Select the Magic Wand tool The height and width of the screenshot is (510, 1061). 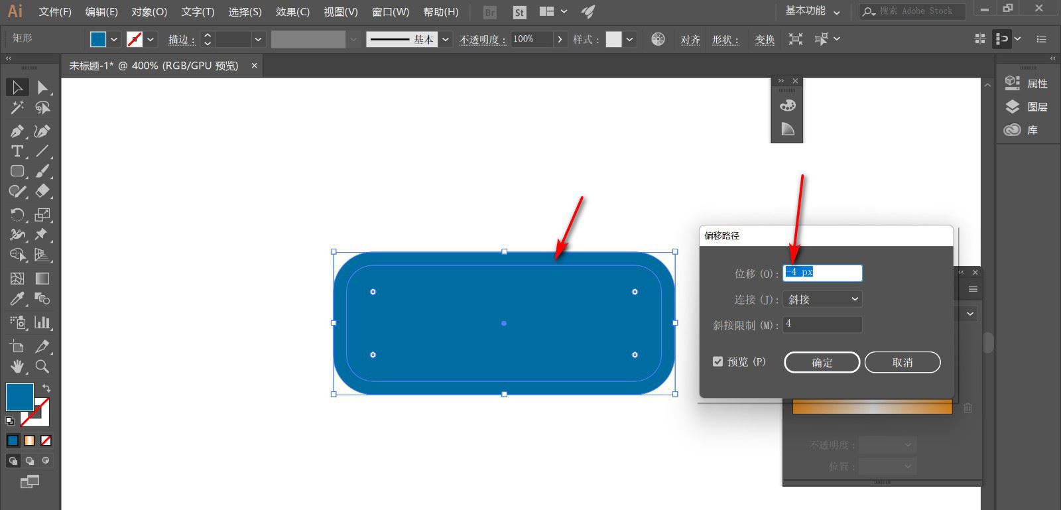pyautogui.click(x=17, y=107)
